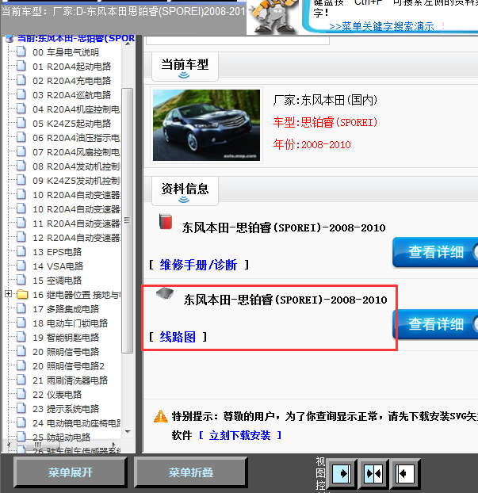478x493 pixels.
Task: Expand the 16 继电器位置 folder node
Action: (9, 294)
